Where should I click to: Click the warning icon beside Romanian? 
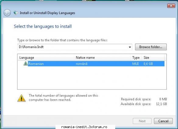click(26, 63)
